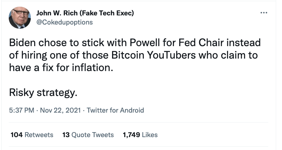Open the @Cokedupoptions handle link
The image size is (282, 150).
[x=65, y=22]
